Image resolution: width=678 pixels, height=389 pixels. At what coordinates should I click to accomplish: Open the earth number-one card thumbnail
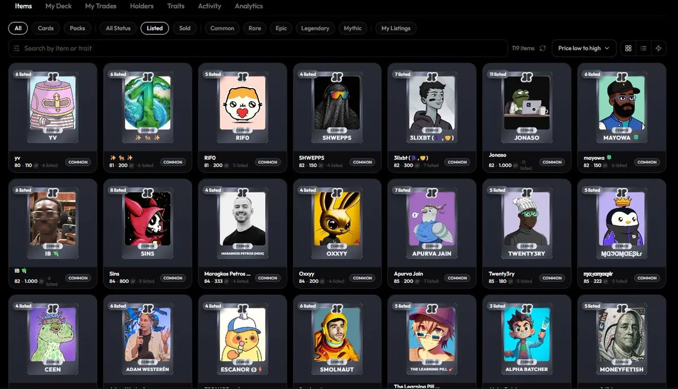tap(148, 107)
